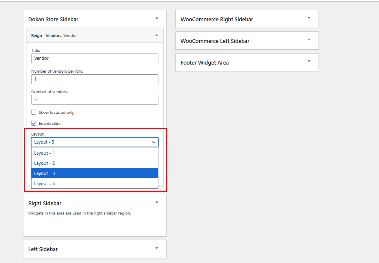Expand the Left Sidebar panel arrow
379x263 pixels.
pyautogui.click(x=157, y=248)
